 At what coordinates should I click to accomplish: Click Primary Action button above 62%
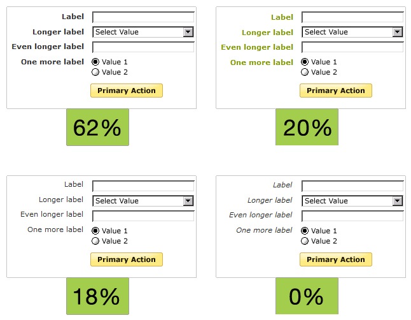[x=127, y=91]
